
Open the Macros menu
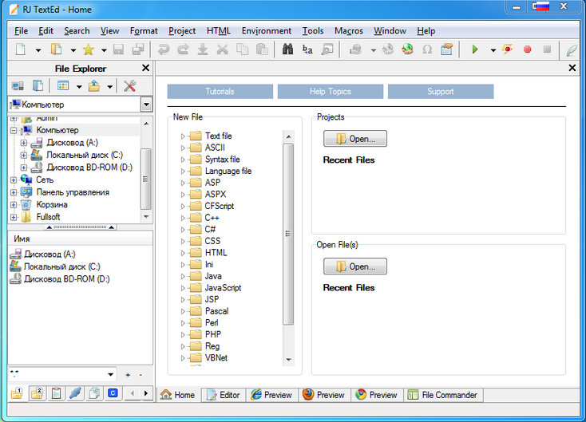tap(349, 31)
